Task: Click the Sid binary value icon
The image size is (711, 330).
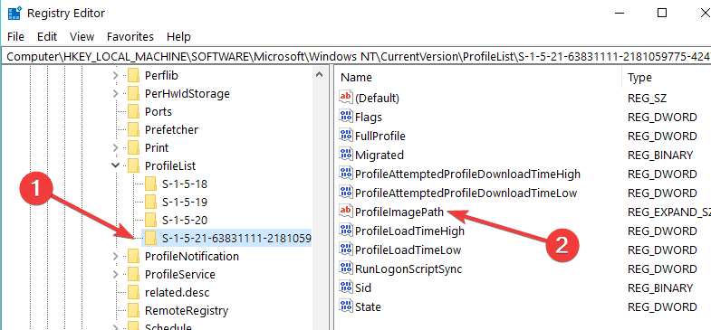Action: click(x=346, y=288)
